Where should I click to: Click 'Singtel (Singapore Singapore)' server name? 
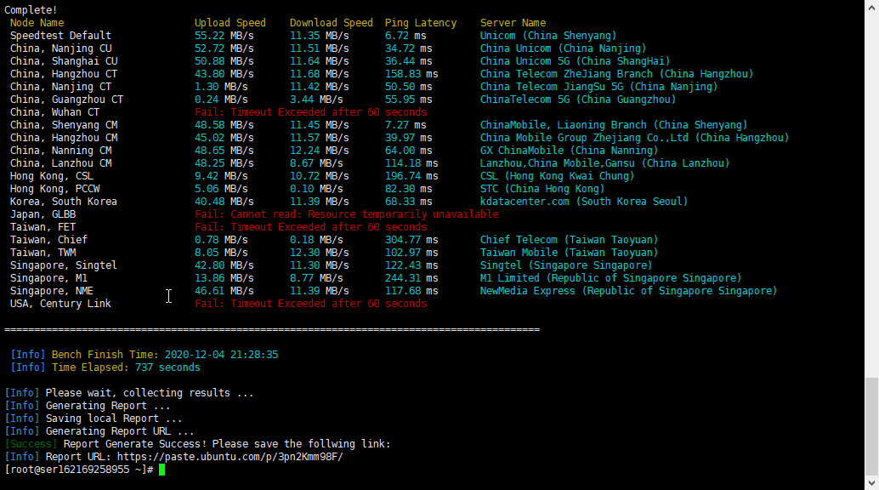click(566, 265)
